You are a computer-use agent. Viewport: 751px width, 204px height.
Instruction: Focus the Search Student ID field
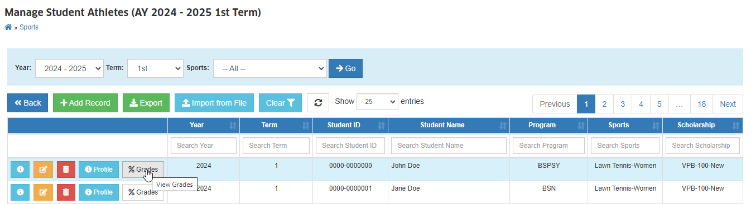[x=350, y=146]
